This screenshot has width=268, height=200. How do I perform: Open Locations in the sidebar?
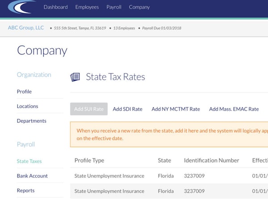[27, 106]
